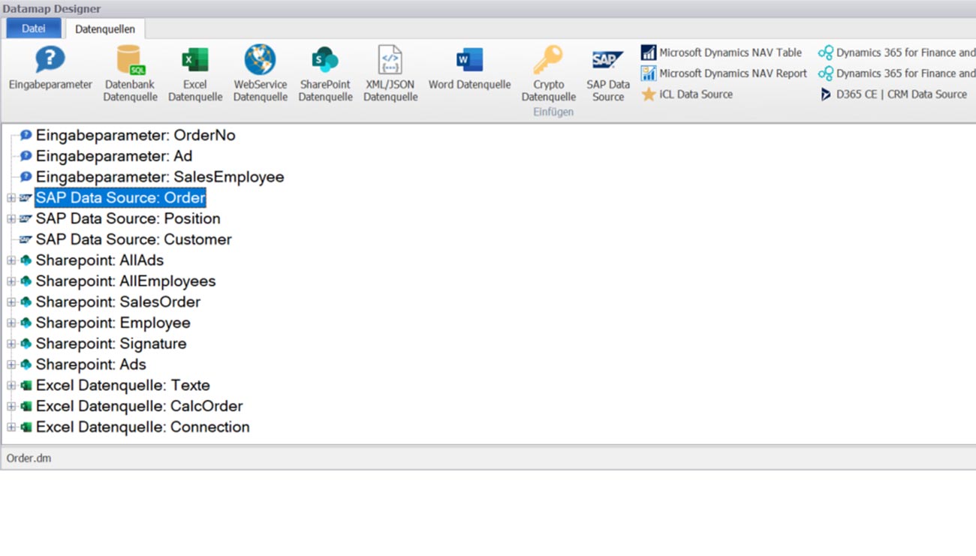Image resolution: width=976 pixels, height=556 pixels.
Task: Insert an Eingabeparameter from the ribbon
Action: (x=50, y=69)
